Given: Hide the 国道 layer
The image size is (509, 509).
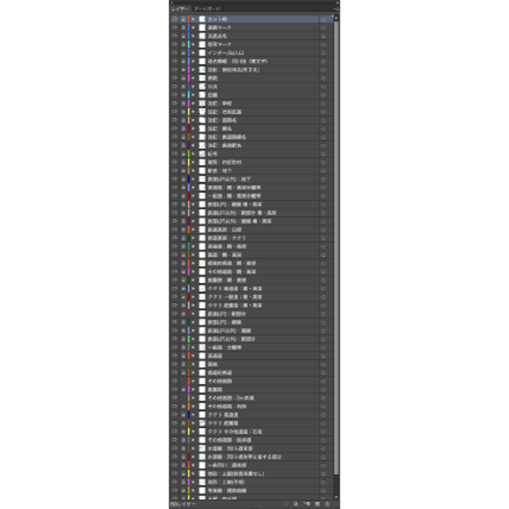Looking at the screenshot, I should 175,364.
